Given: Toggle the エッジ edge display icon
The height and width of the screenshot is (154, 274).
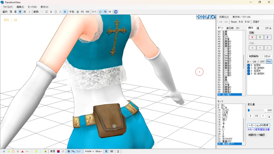Looking at the screenshot, I should click(x=78, y=151).
